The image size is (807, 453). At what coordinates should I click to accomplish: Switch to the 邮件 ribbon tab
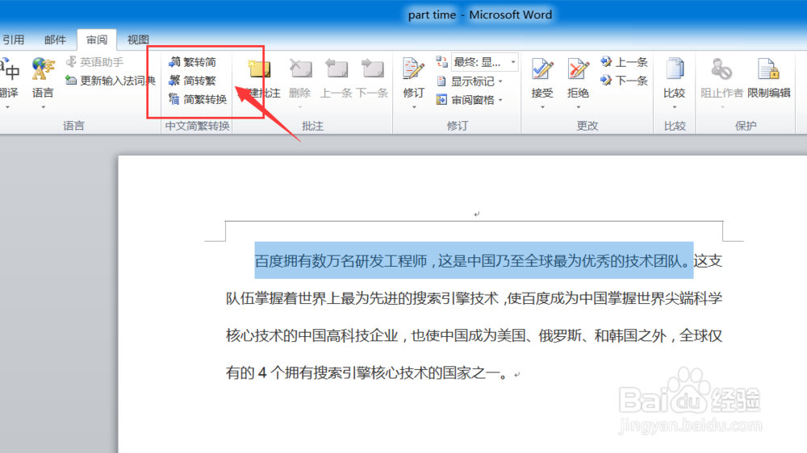pos(55,39)
